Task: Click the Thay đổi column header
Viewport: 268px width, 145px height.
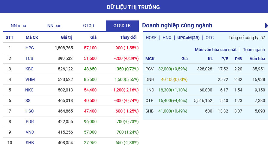Action: [x=128, y=37]
